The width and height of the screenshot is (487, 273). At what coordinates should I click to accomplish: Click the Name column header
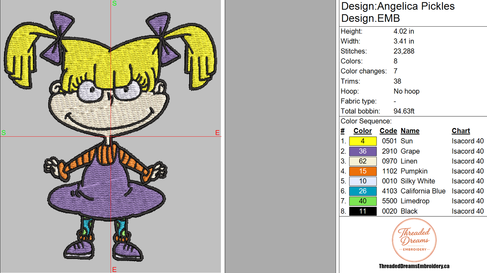click(x=410, y=131)
